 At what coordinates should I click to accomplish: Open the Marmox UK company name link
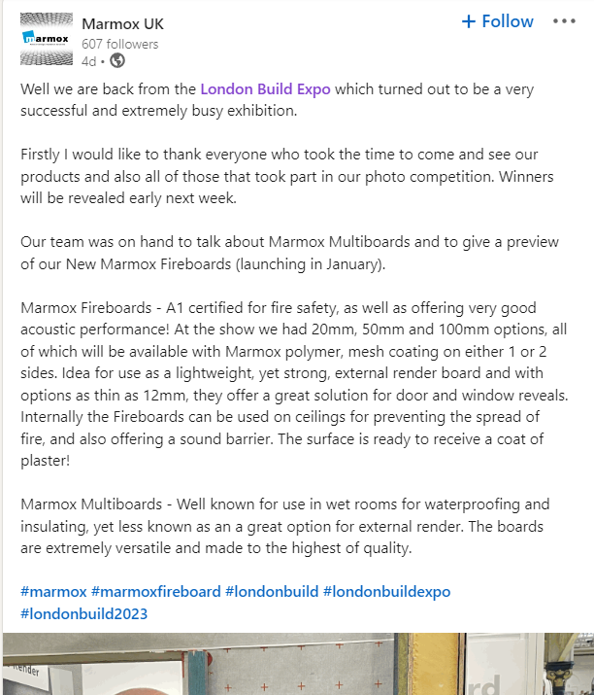tap(124, 24)
